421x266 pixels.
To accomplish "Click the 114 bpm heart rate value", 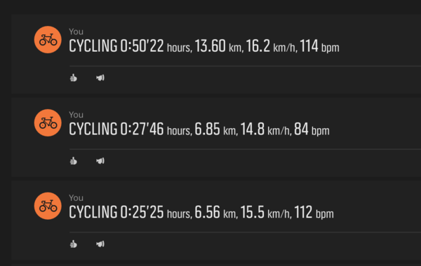I will [319, 46].
